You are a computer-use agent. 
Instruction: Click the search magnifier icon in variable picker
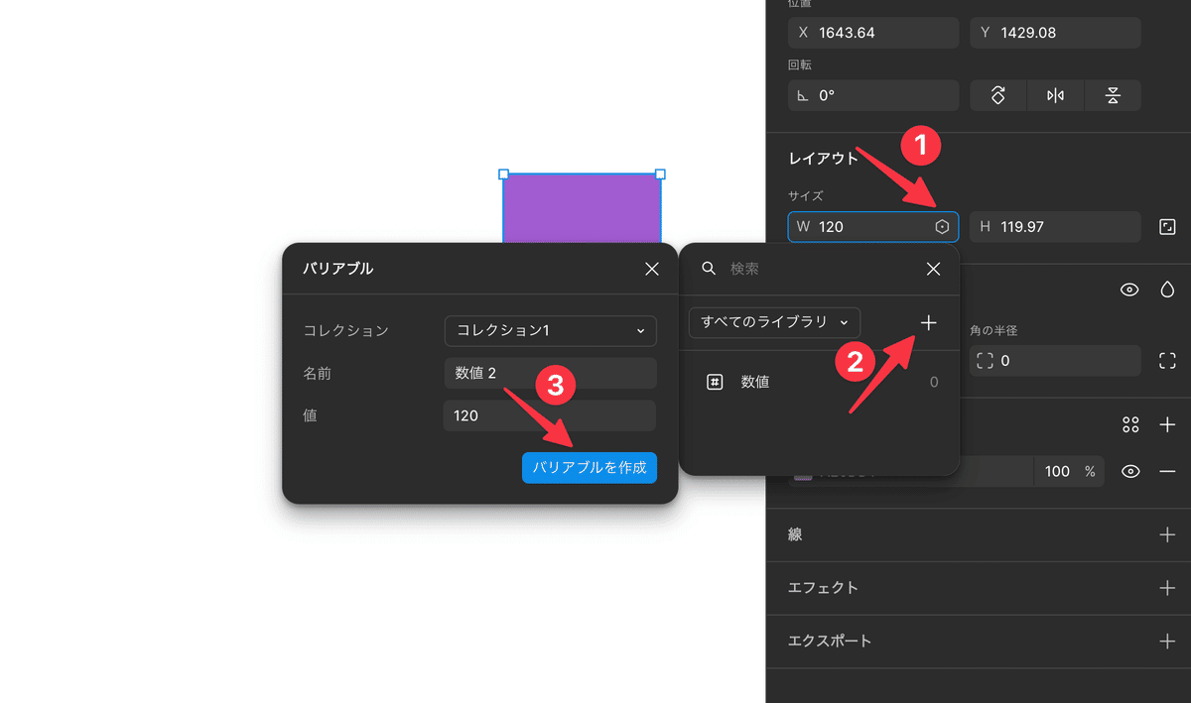[709, 269]
